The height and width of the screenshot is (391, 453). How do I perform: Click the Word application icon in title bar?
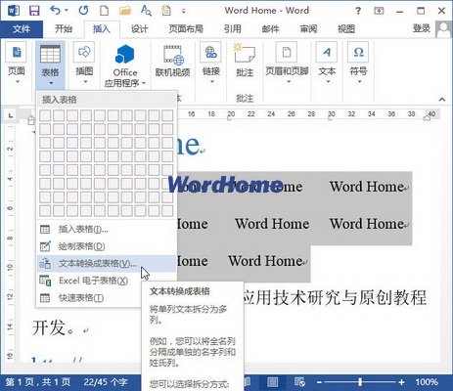[x=14, y=11]
